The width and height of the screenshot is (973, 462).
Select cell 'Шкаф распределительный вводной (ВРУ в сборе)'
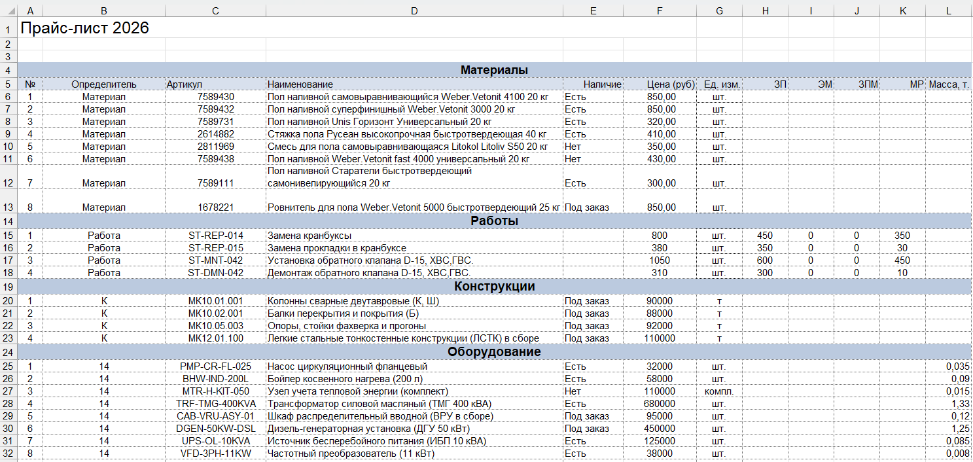414,416
